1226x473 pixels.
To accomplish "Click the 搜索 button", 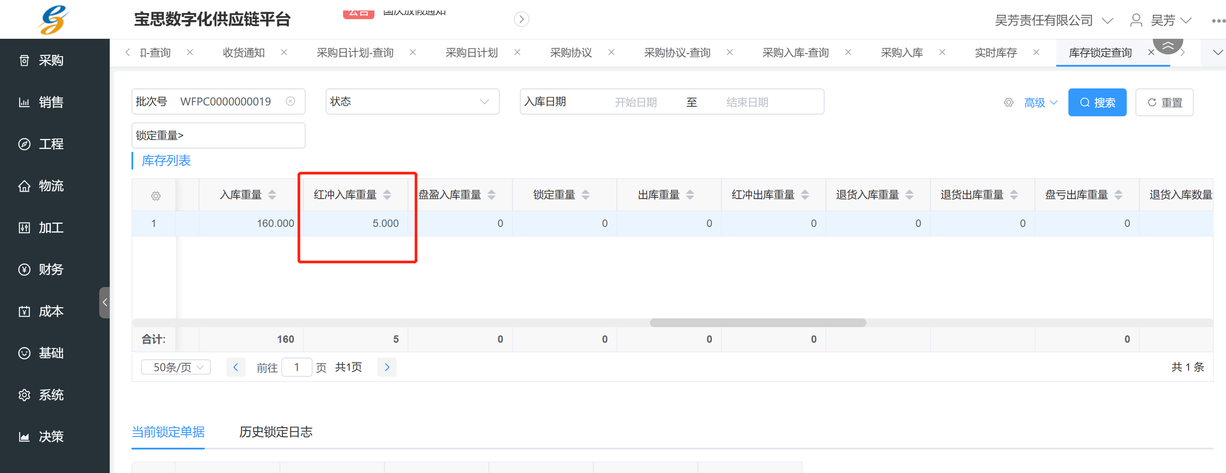I will 1097,102.
